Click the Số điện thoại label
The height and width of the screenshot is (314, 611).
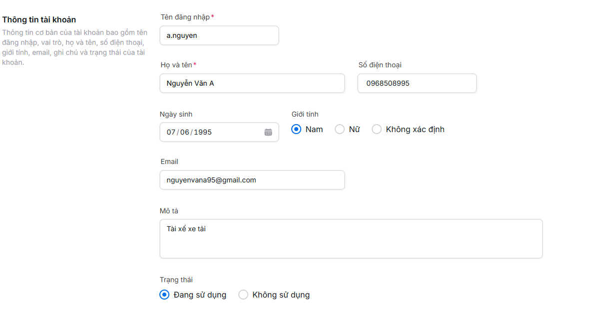pyautogui.click(x=380, y=65)
